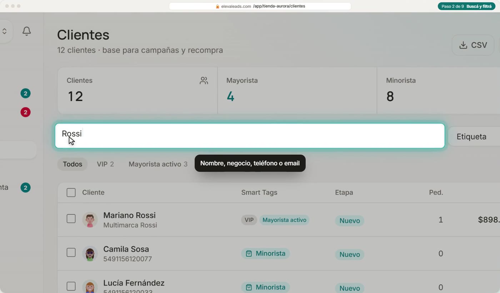Switch to the VIP filter tab
This screenshot has height=293, width=500.
pos(105,164)
